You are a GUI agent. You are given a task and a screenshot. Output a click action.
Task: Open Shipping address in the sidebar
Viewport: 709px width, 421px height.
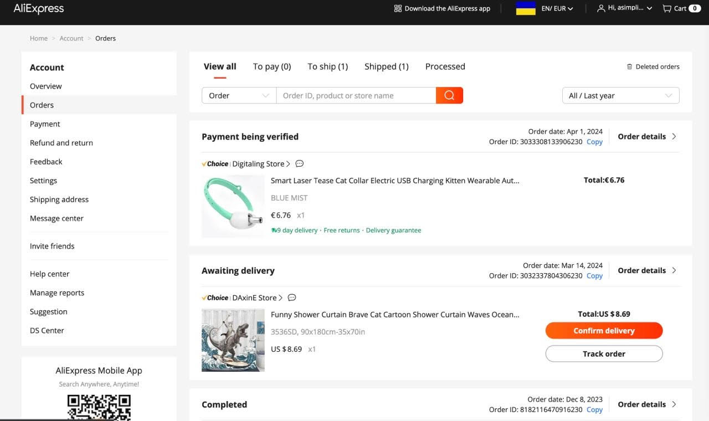59,199
